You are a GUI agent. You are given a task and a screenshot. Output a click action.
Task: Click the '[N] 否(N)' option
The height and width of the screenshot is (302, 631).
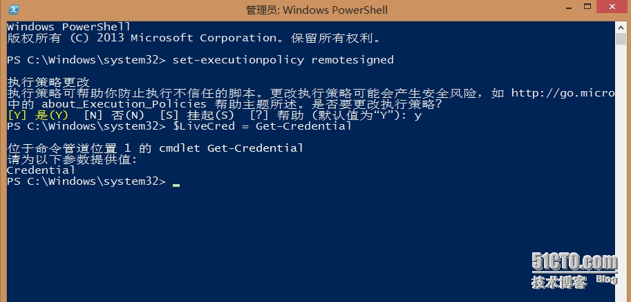click(114, 115)
